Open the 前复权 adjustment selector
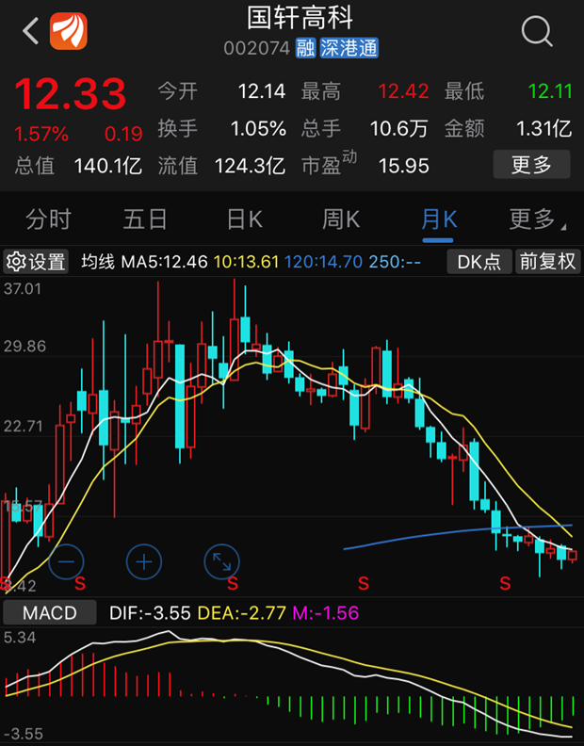Image resolution: width=584 pixels, height=746 pixels. tap(547, 262)
